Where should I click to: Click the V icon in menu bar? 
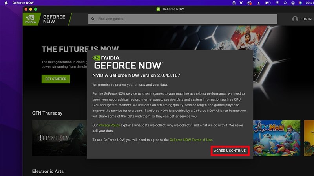(241, 3)
